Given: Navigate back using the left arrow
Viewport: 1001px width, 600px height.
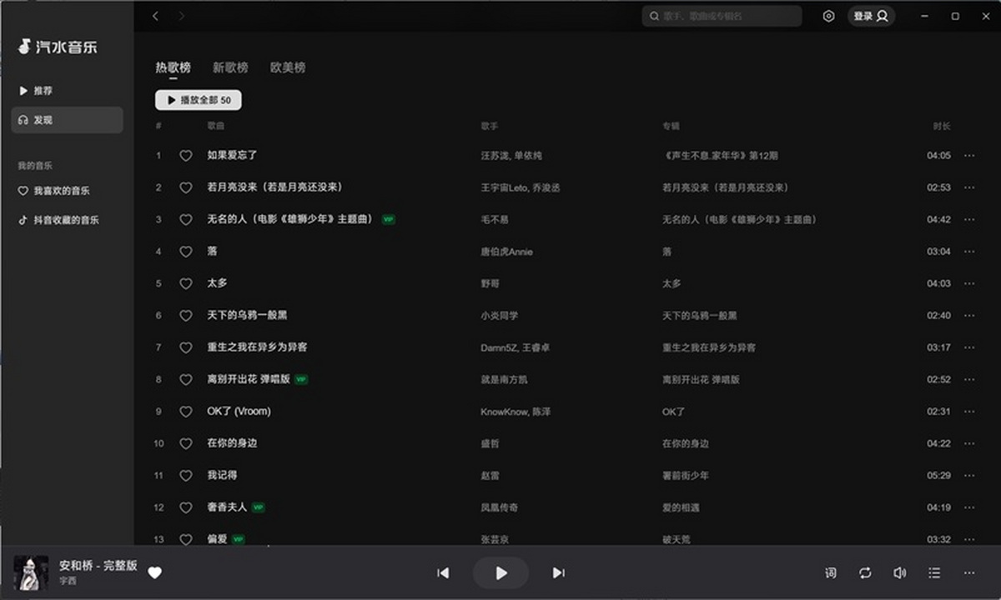Looking at the screenshot, I should click(155, 16).
